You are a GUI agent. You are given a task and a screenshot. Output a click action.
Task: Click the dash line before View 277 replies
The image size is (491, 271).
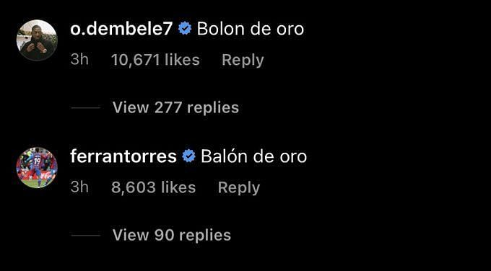click(85, 108)
